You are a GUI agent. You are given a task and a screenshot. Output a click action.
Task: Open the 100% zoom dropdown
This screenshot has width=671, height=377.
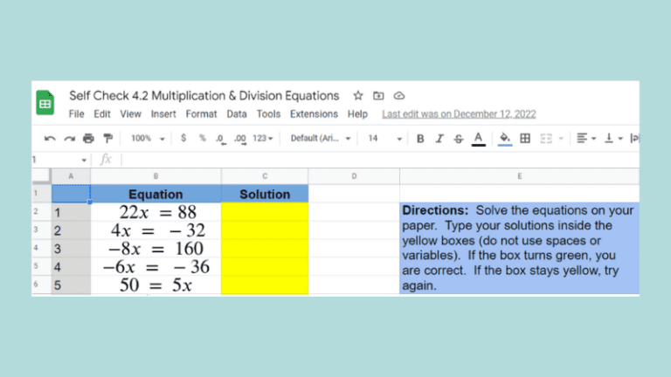[x=147, y=139]
